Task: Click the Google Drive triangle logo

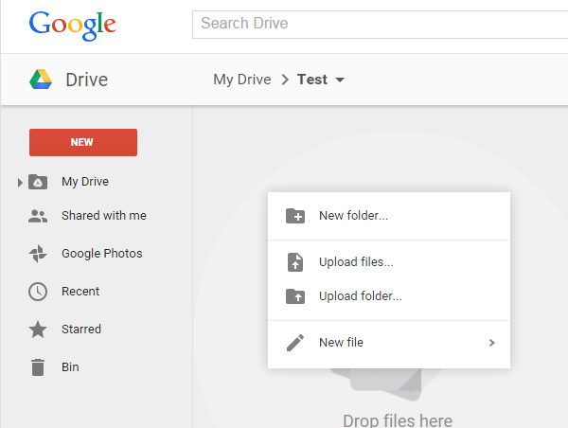Action: pos(41,79)
